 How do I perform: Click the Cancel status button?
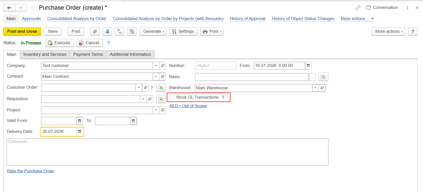pyautogui.click(x=90, y=43)
